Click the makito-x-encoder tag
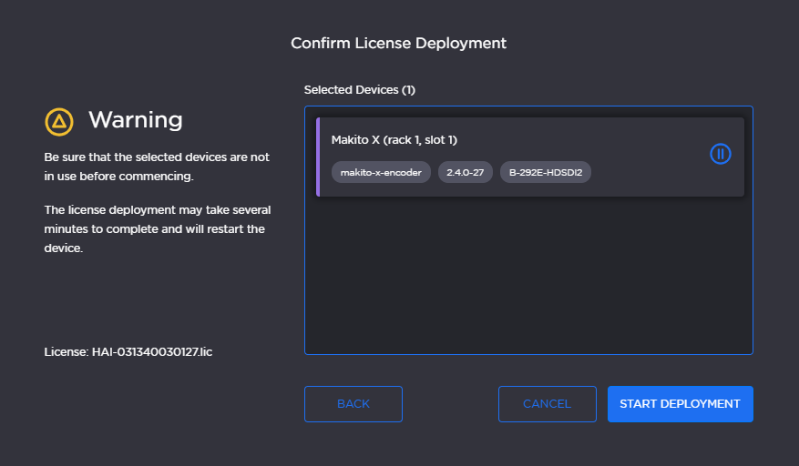This screenshot has width=799, height=466. tap(381, 172)
